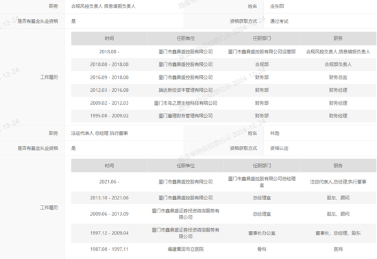The height and width of the screenshot is (259, 377).
Task: Click the date cell '2012.03 - 2016.08'
Action: 109,90
